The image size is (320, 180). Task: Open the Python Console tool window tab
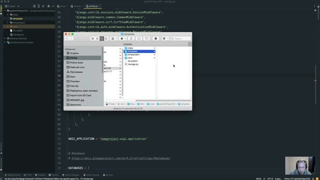[91, 175]
